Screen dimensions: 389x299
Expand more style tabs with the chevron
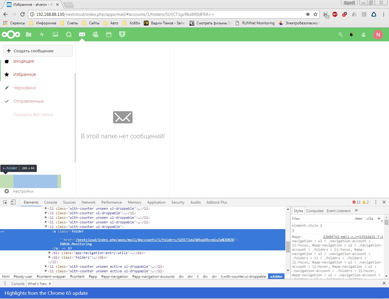point(356,210)
